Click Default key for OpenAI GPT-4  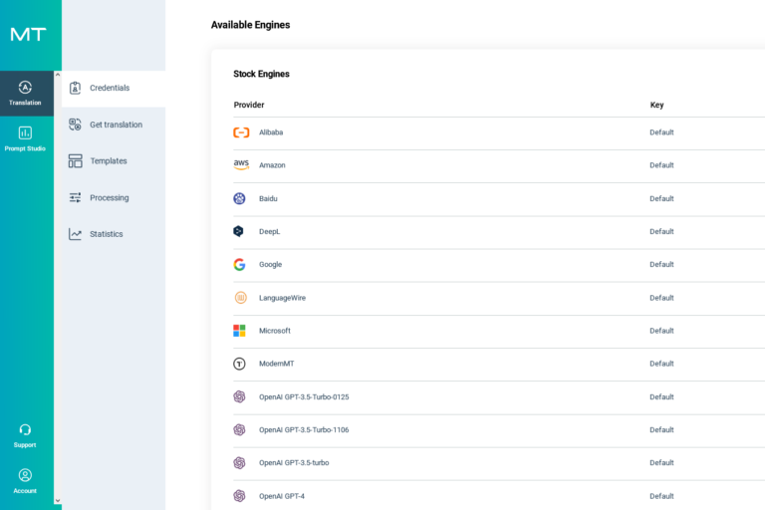coord(661,496)
